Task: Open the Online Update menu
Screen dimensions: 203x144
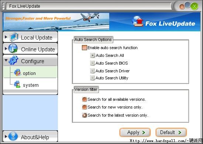Action: tap(30, 49)
